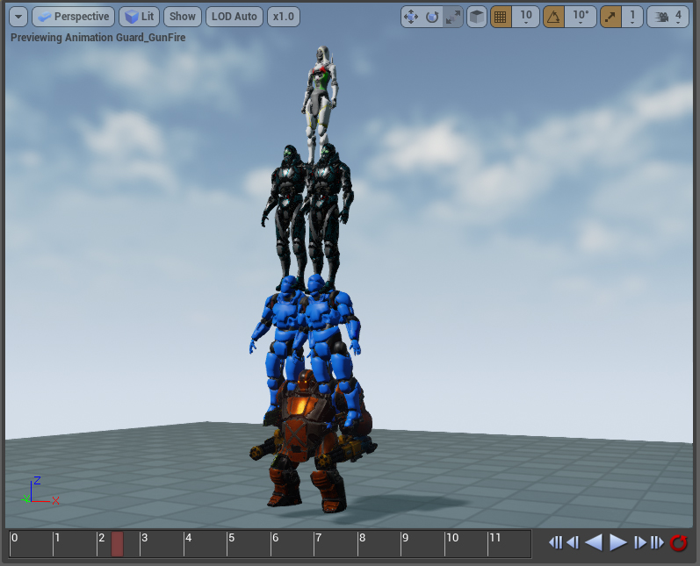Open the LOD Auto menu
Screen dimensions: 700x566
(235, 17)
